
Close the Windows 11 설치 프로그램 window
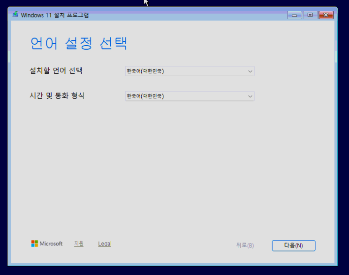point(326,15)
